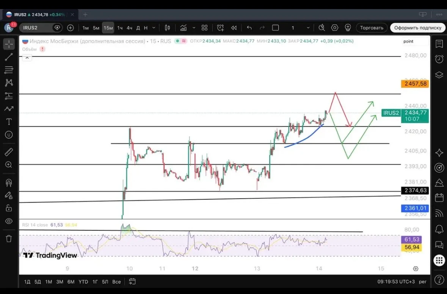Open the object tree layers panel
447x294 pixels.
(439, 75)
